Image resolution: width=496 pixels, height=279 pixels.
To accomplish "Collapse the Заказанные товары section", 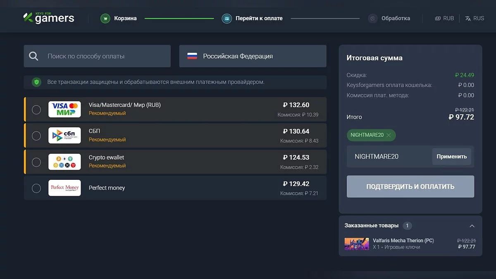I will click(472, 226).
